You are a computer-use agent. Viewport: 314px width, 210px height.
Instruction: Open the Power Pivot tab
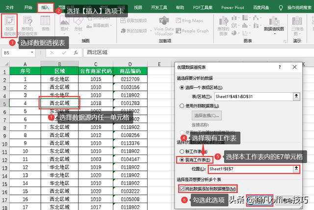[x=233, y=8]
